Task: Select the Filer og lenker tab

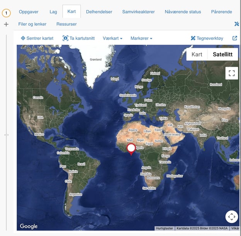Action: pos(32,24)
